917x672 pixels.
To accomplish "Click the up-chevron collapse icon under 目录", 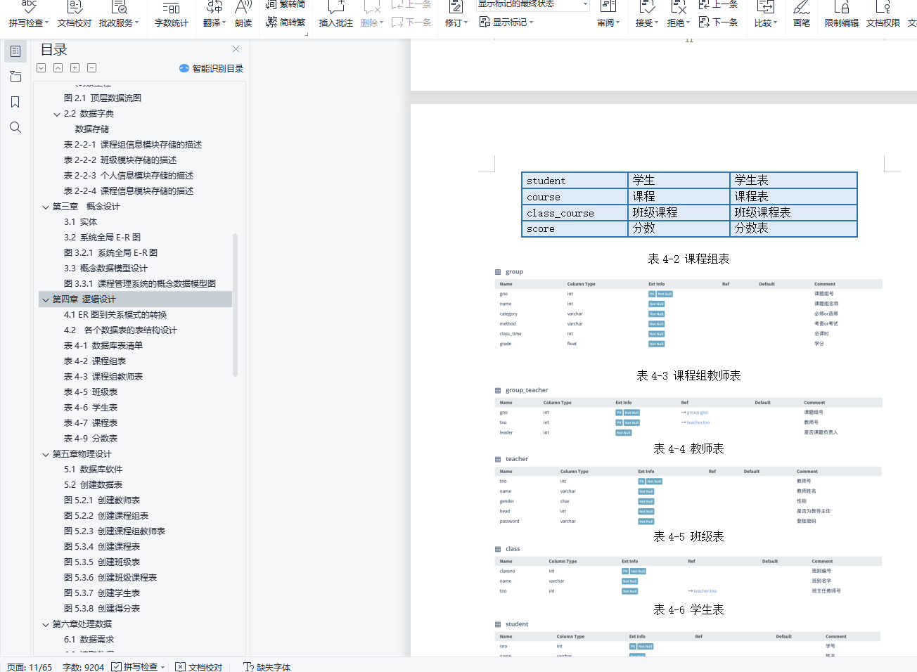I will [x=58, y=68].
